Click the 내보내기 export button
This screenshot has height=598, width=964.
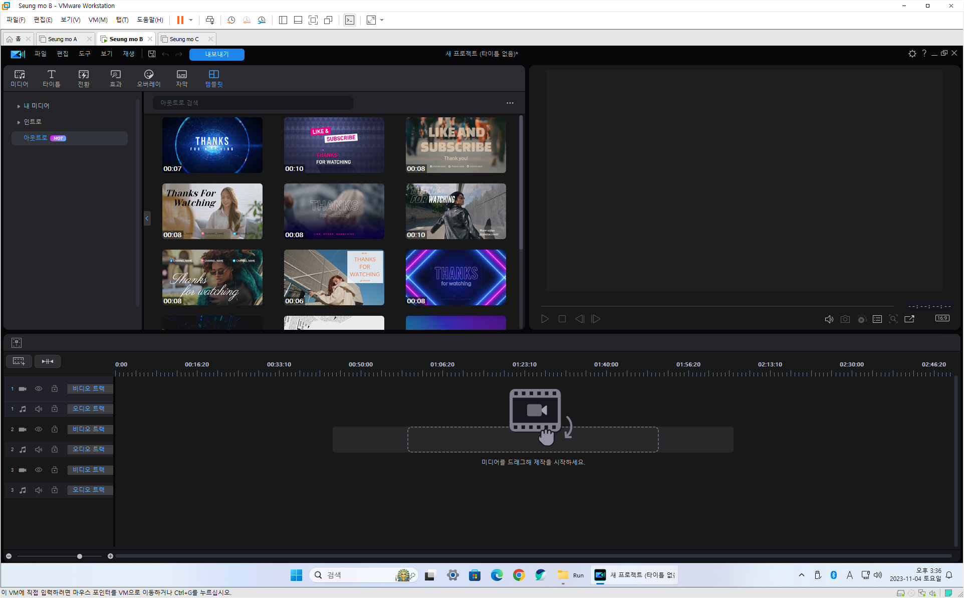pyautogui.click(x=217, y=54)
